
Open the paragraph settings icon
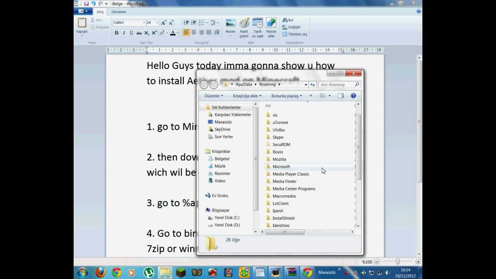[x=217, y=33]
